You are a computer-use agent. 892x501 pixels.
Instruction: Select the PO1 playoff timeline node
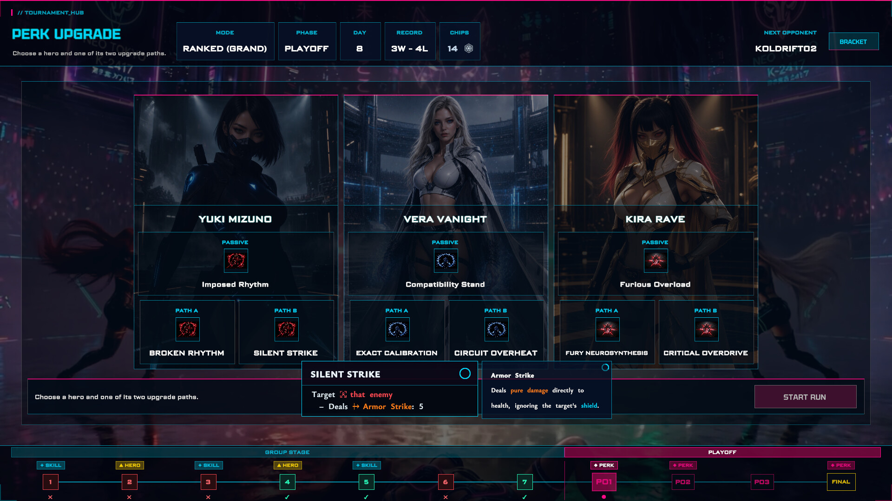click(x=603, y=482)
